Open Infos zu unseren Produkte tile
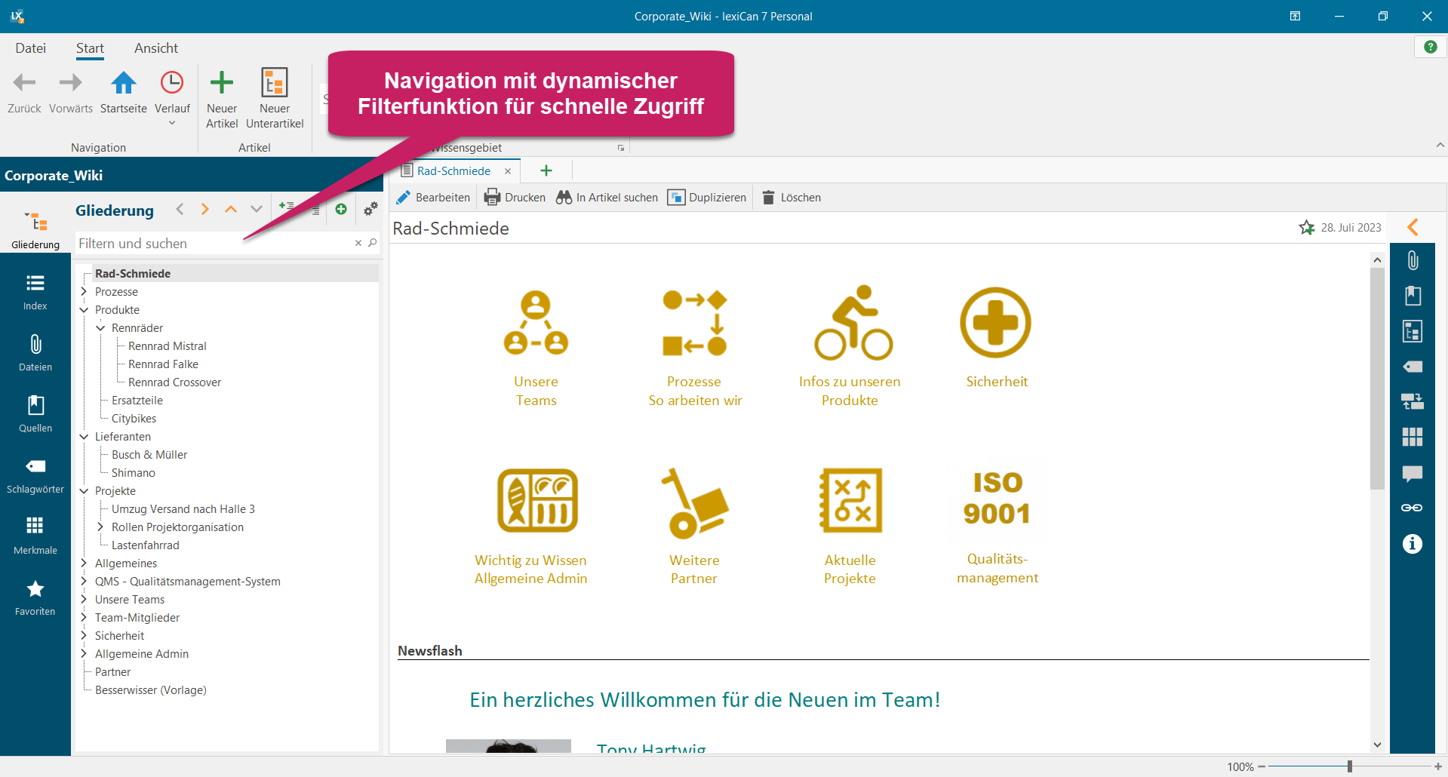The height and width of the screenshot is (777, 1448). coord(850,349)
